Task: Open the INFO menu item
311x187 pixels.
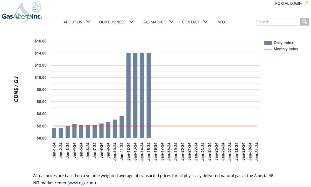Action: pos(221,22)
